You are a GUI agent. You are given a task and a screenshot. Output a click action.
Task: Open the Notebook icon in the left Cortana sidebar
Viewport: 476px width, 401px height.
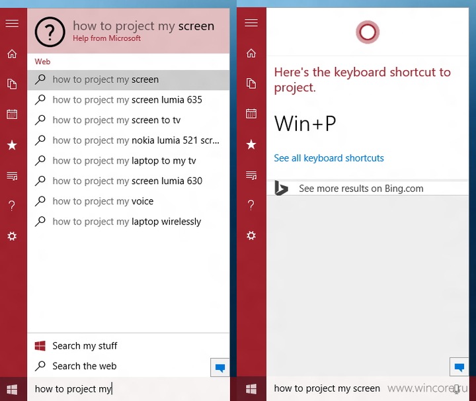coord(12,84)
